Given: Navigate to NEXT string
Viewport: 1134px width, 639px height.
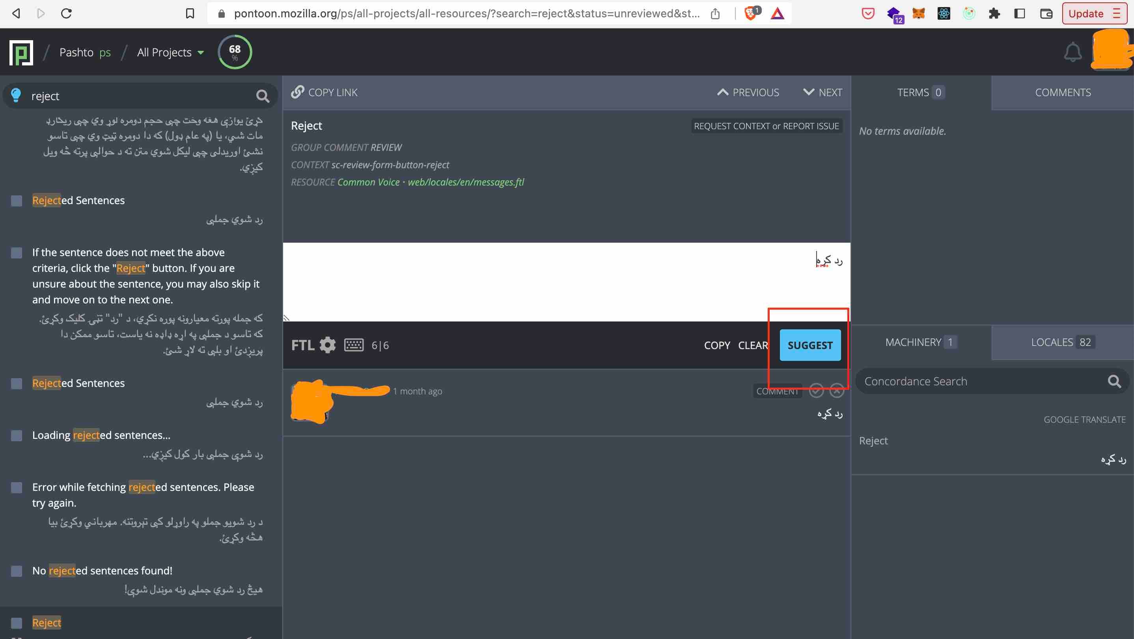Looking at the screenshot, I should pos(823,92).
